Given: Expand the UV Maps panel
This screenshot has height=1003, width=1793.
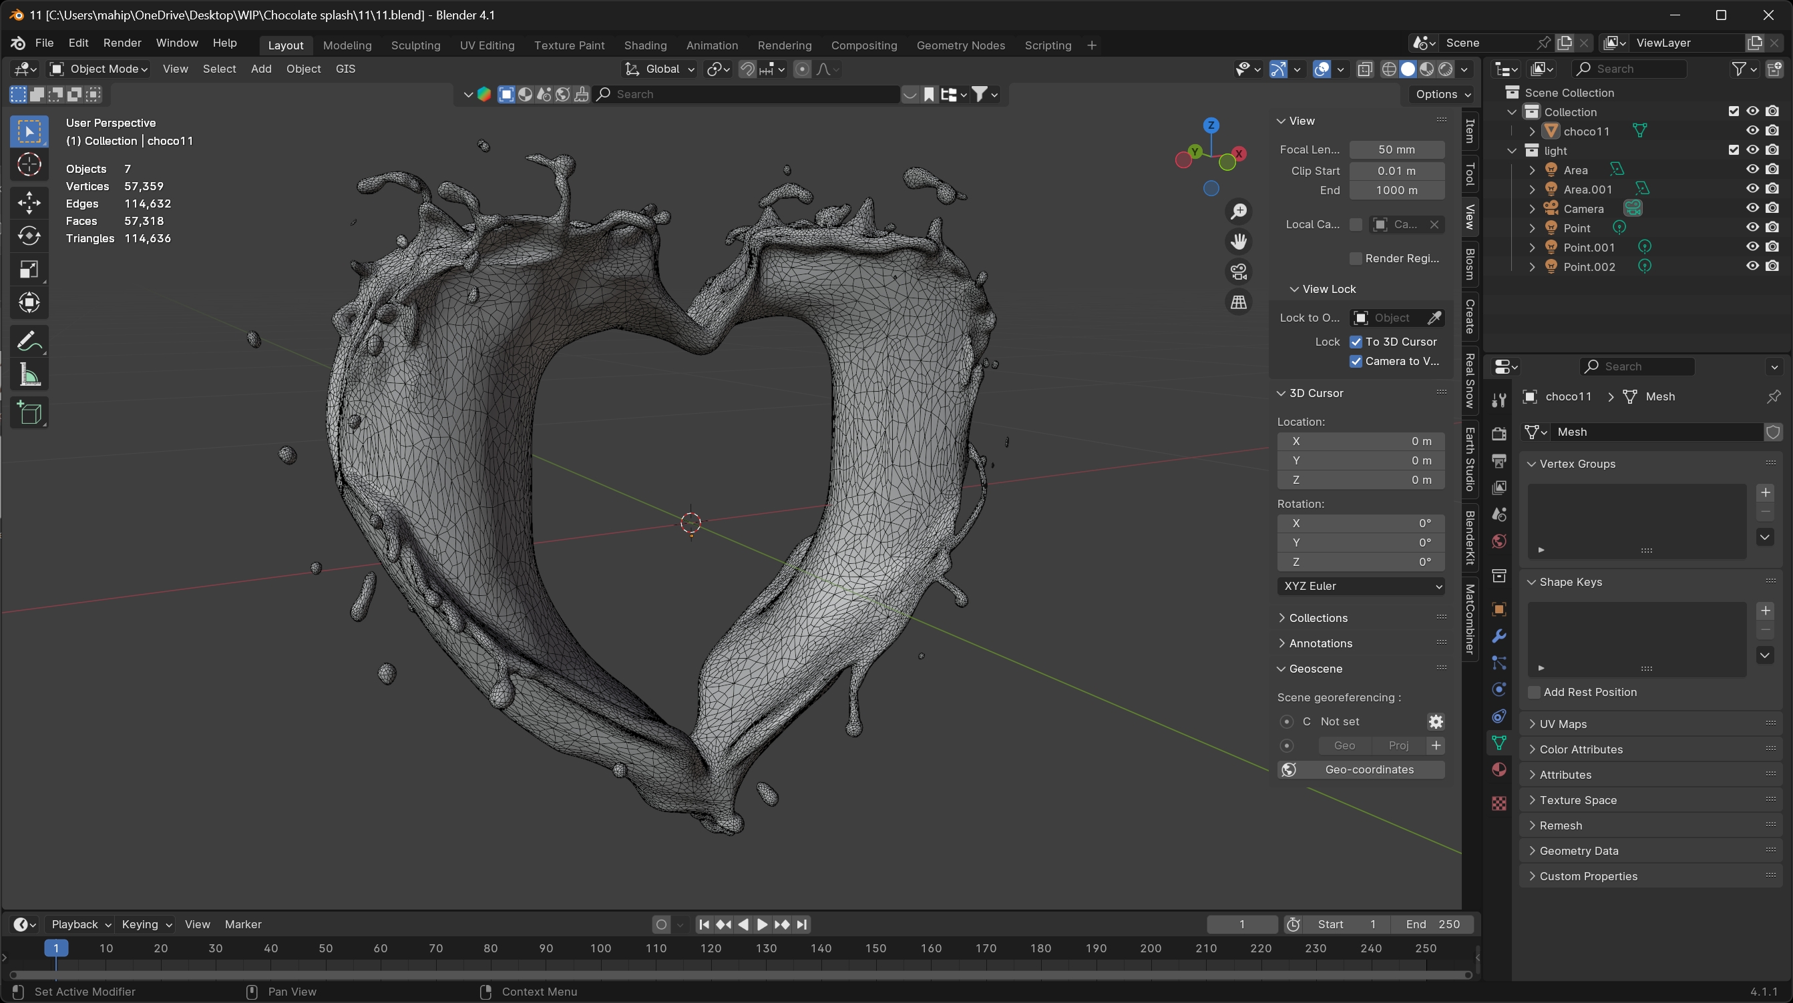Looking at the screenshot, I should [x=1563, y=724].
